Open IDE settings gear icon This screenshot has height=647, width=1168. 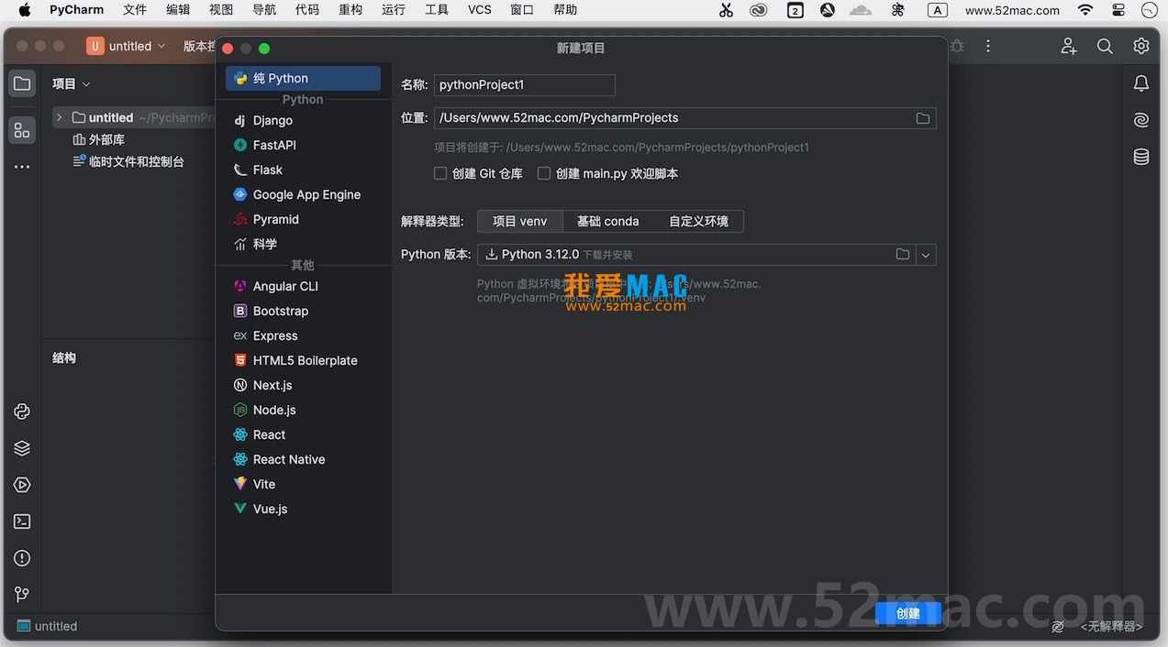pyautogui.click(x=1141, y=46)
